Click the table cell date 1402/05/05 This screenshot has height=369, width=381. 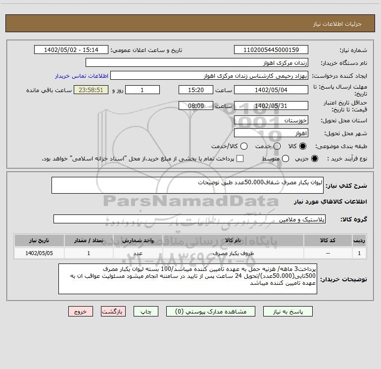(x=39, y=253)
